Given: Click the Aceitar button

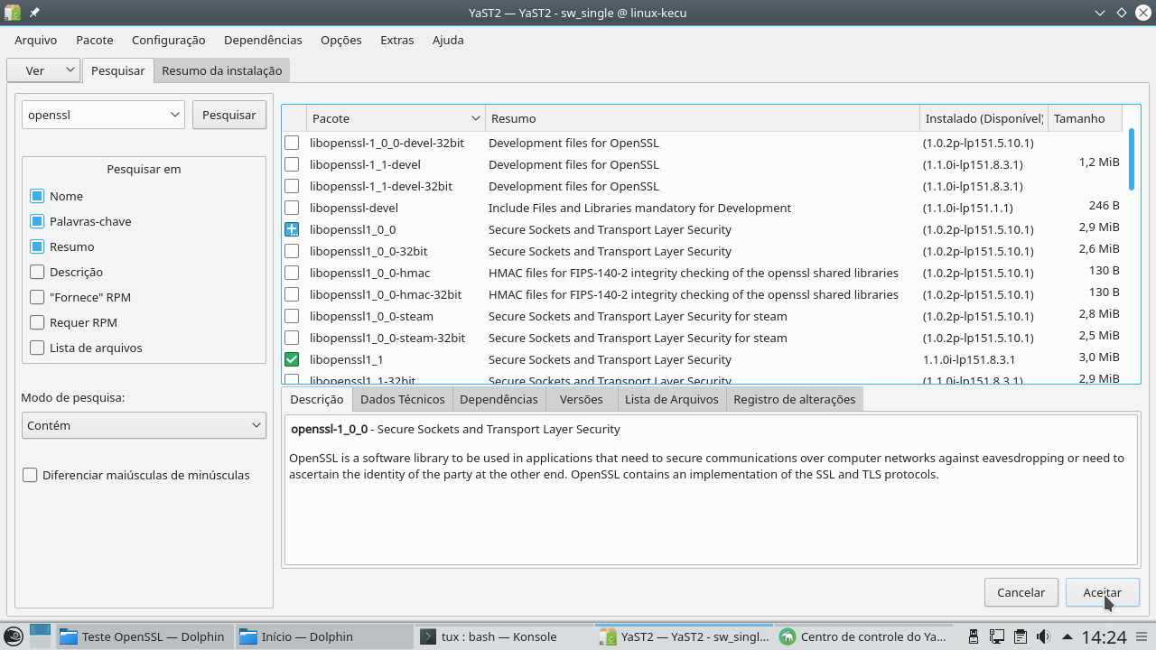Looking at the screenshot, I should [1102, 592].
